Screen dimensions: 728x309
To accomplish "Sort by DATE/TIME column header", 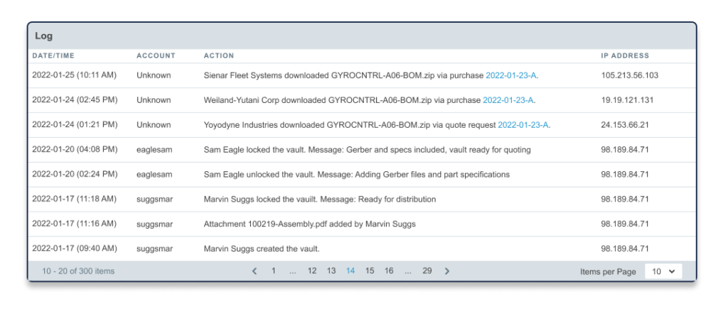I will pos(53,55).
